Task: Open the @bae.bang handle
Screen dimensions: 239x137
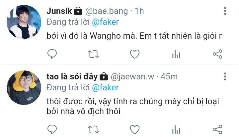Action: coord(107,11)
